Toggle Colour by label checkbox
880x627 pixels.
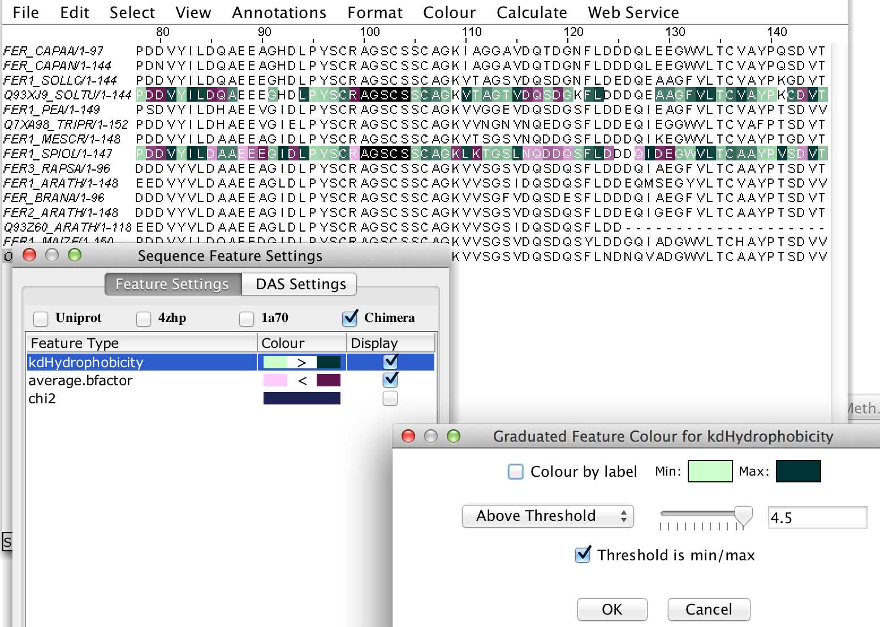click(515, 471)
